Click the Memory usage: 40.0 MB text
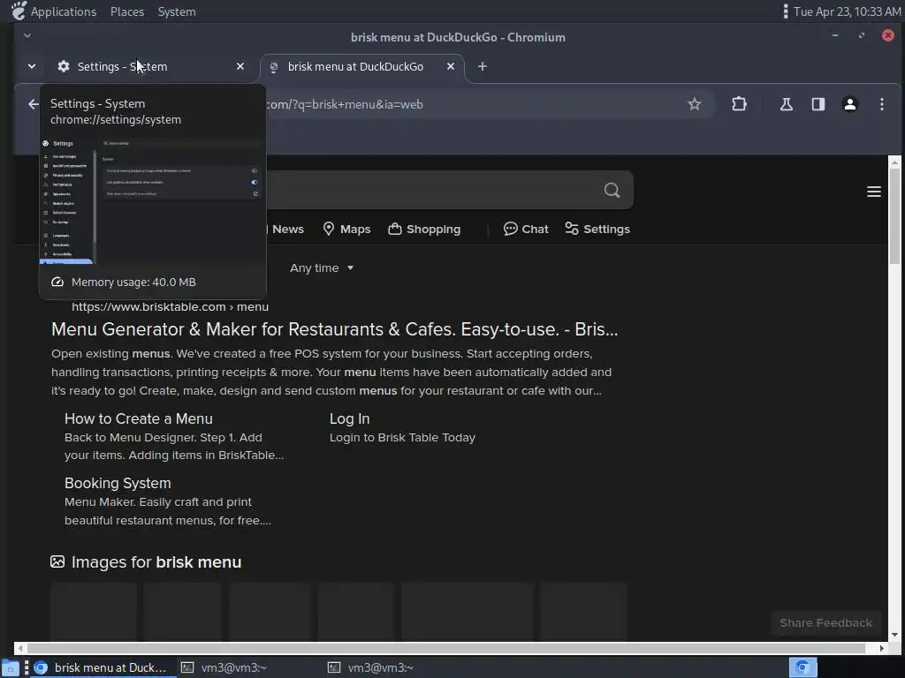905x678 pixels. click(x=133, y=282)
